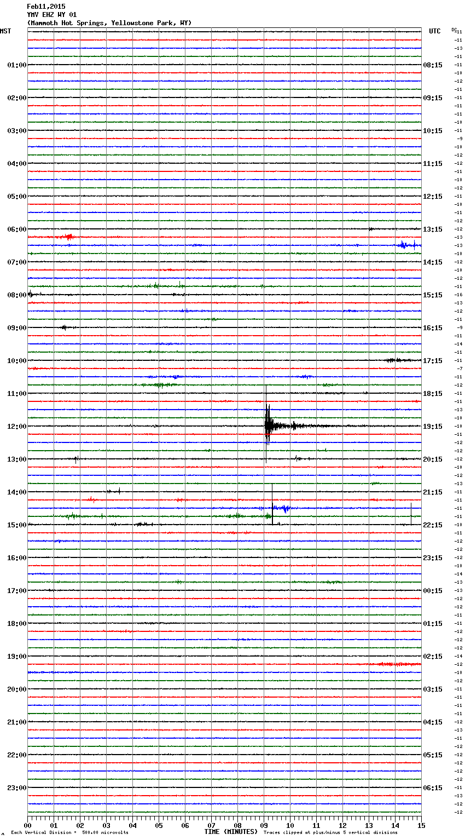Click the "05:15" UTC time label
Image resolution: width=465 pixels, height=840 pixels.
click(x=433, y=755)
